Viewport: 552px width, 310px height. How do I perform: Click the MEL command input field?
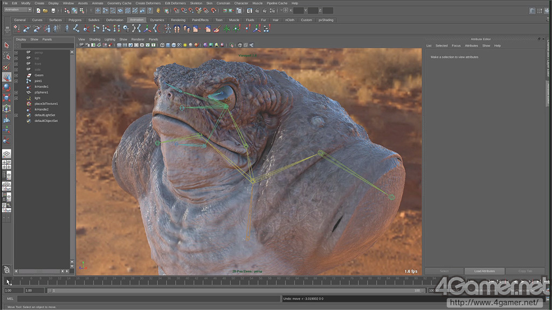click(148, 299)
